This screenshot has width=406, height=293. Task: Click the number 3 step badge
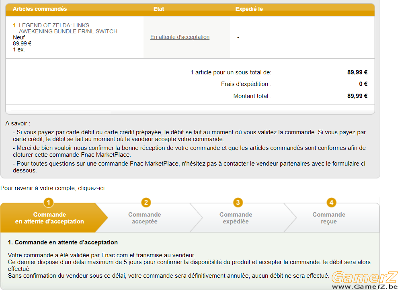238,203
